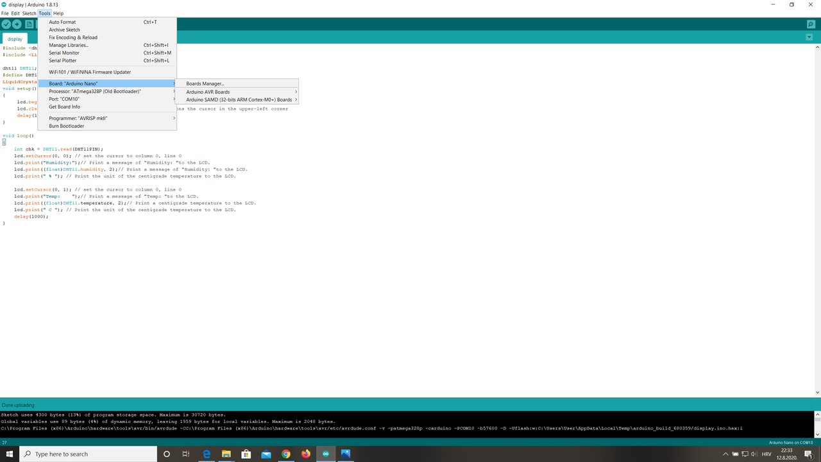
Task: Open the tab options dropdown arrow
Action: [x=809, y=37]
